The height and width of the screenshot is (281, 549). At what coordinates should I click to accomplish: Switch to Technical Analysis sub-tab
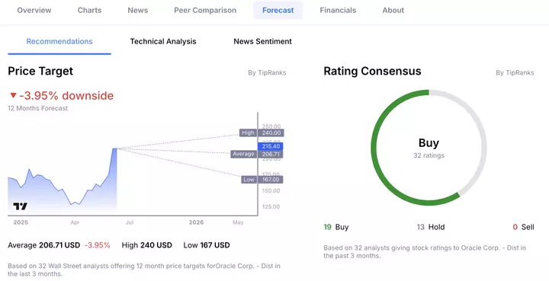163,42
